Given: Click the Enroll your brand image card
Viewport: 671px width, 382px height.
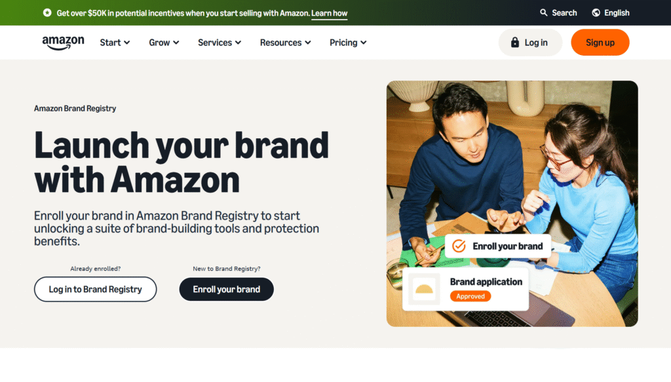Looking at the screenshot, I should (x=498, y=246).
